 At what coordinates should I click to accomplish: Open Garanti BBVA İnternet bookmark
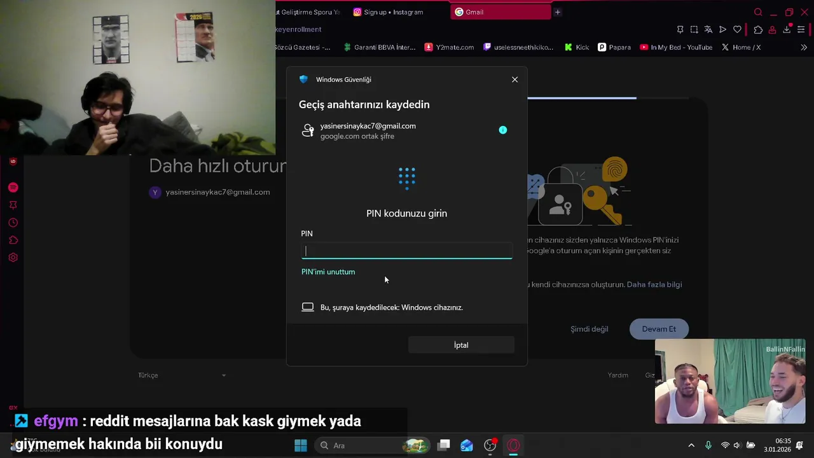coord(380,47)
